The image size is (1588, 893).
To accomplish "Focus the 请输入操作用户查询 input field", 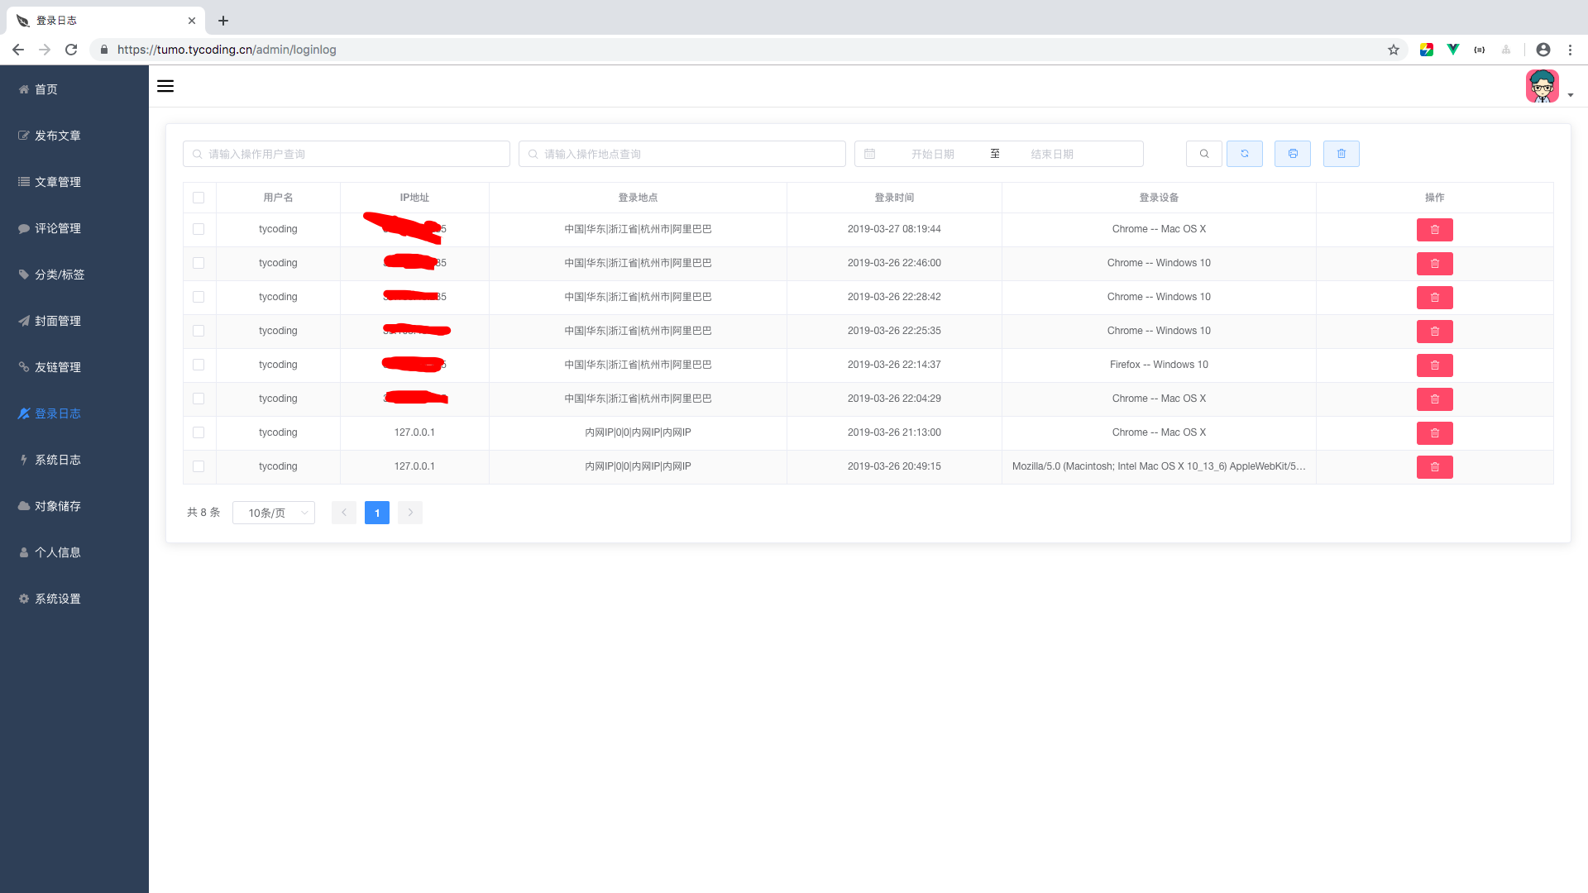I will pyautogui.click(x=347, y=154).
